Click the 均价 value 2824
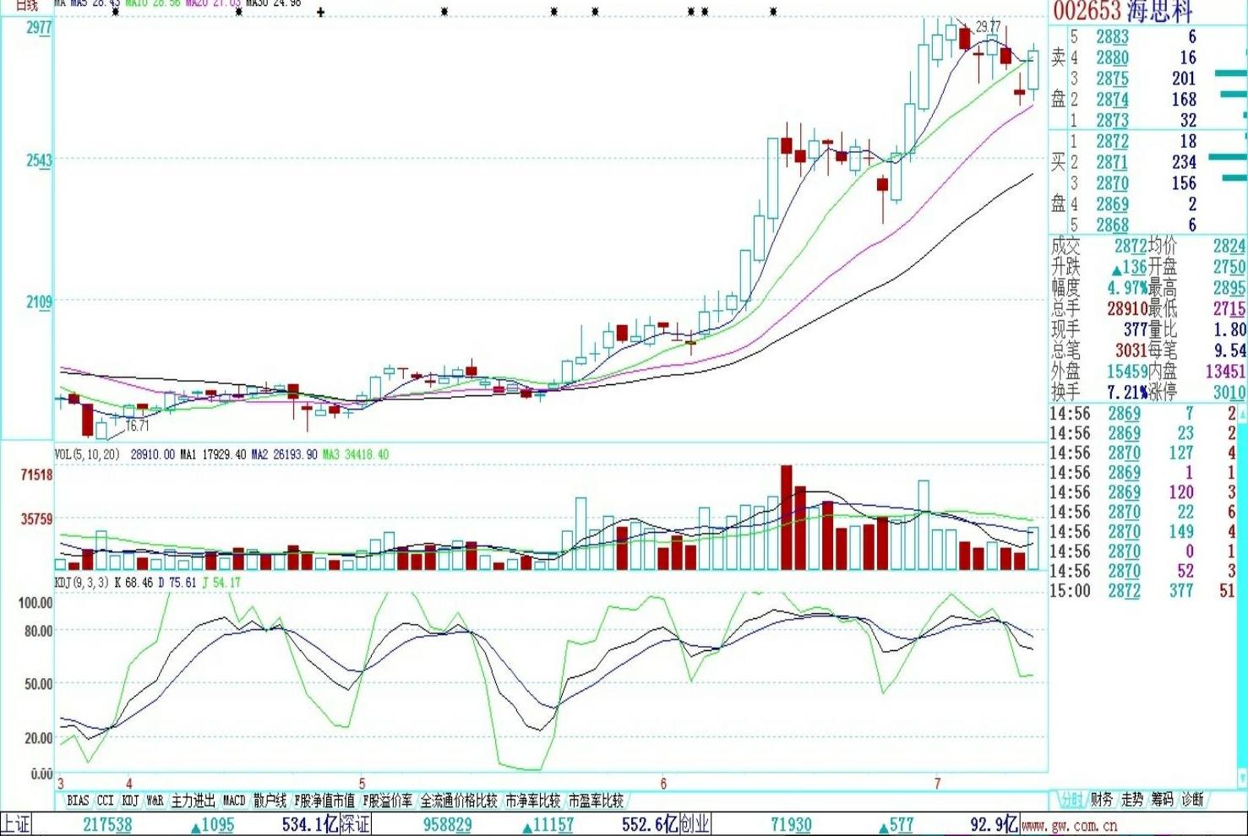Viewport: 1248px width, 836px height. coord(1229,246)
